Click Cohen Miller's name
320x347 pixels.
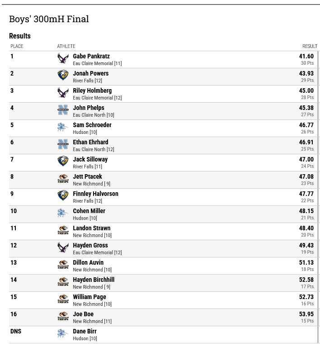tap(89, 211)
